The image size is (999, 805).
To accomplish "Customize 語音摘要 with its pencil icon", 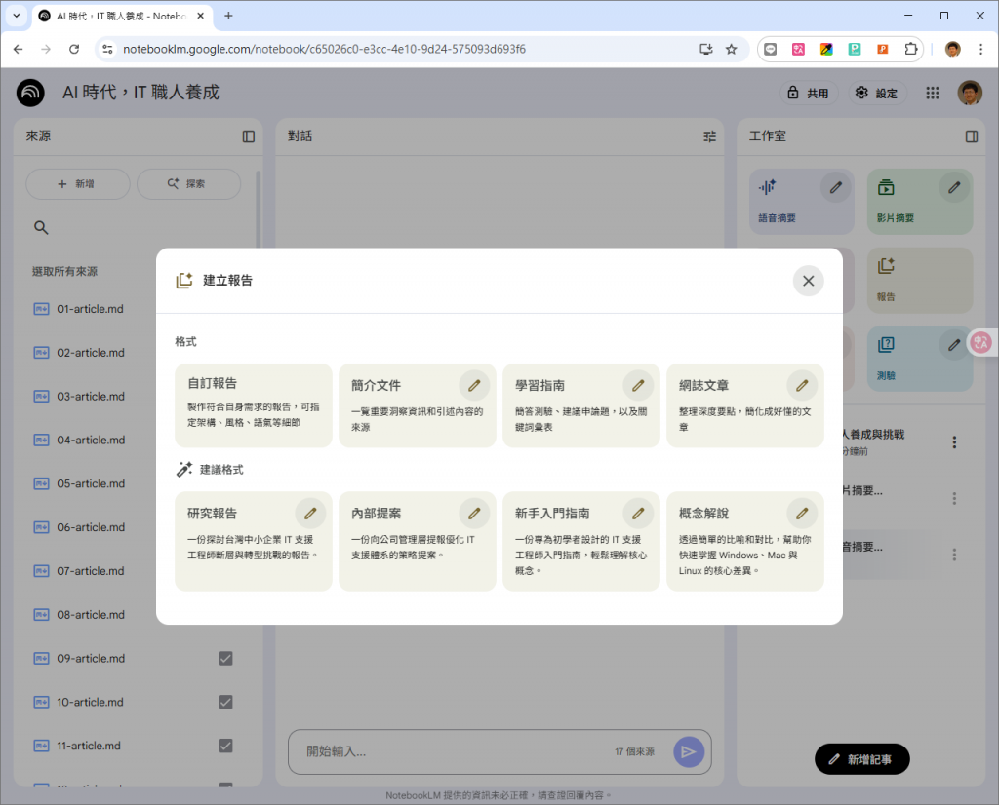I will click(x=835, y=188).
